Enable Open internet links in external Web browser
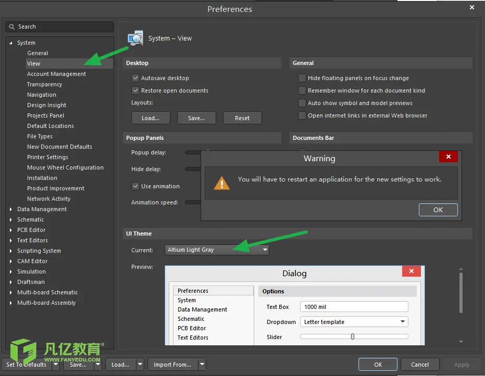This screenshot has width=485, height=376. click(302, 115)
